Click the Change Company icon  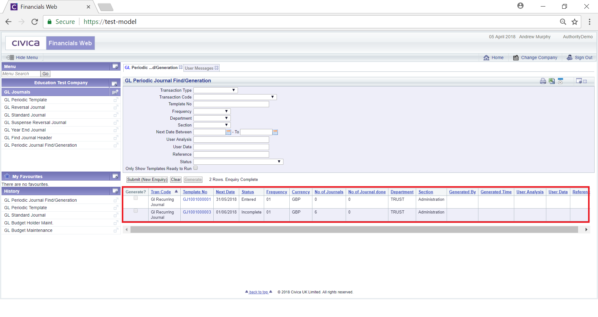pyautogui.click(x=516, y=58)
